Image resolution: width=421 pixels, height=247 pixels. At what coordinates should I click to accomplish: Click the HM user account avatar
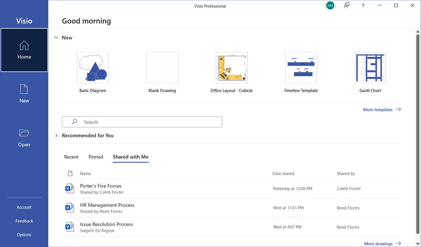point(330,5)
